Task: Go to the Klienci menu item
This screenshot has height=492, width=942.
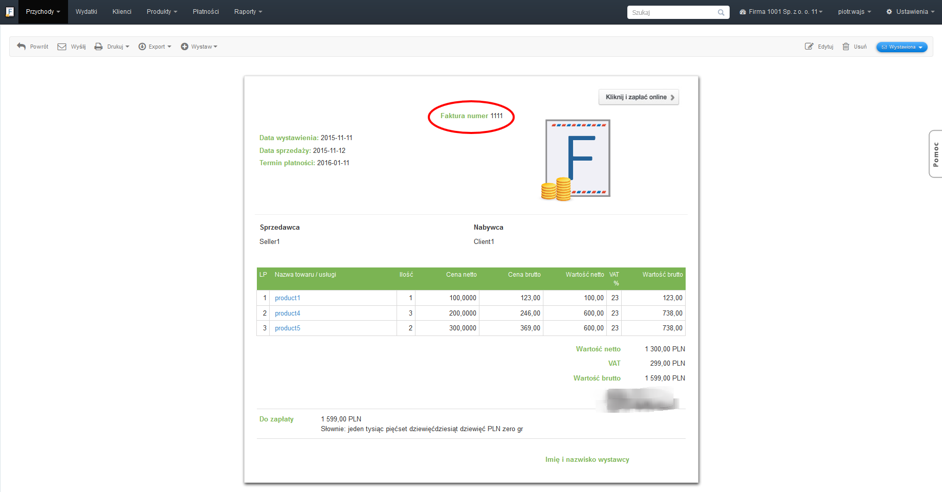Action: [122, 12]
